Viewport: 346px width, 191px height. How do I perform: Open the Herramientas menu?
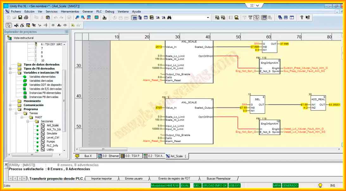coord(70,11)
